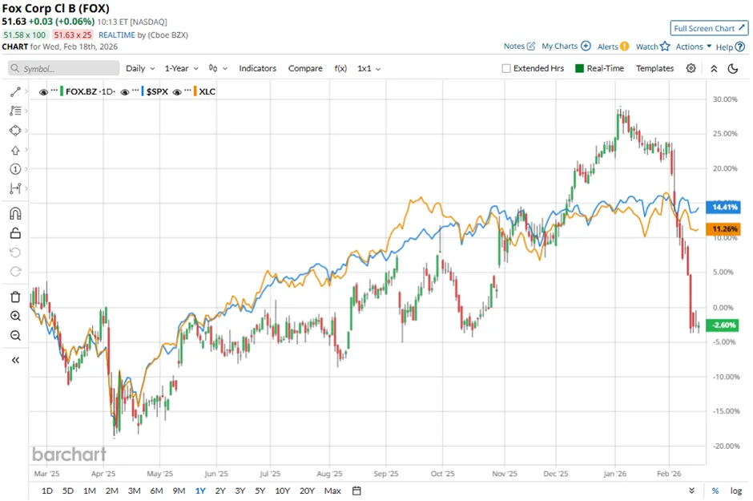
Task: Select the 6M time range
Action: [x=156, y=491]
